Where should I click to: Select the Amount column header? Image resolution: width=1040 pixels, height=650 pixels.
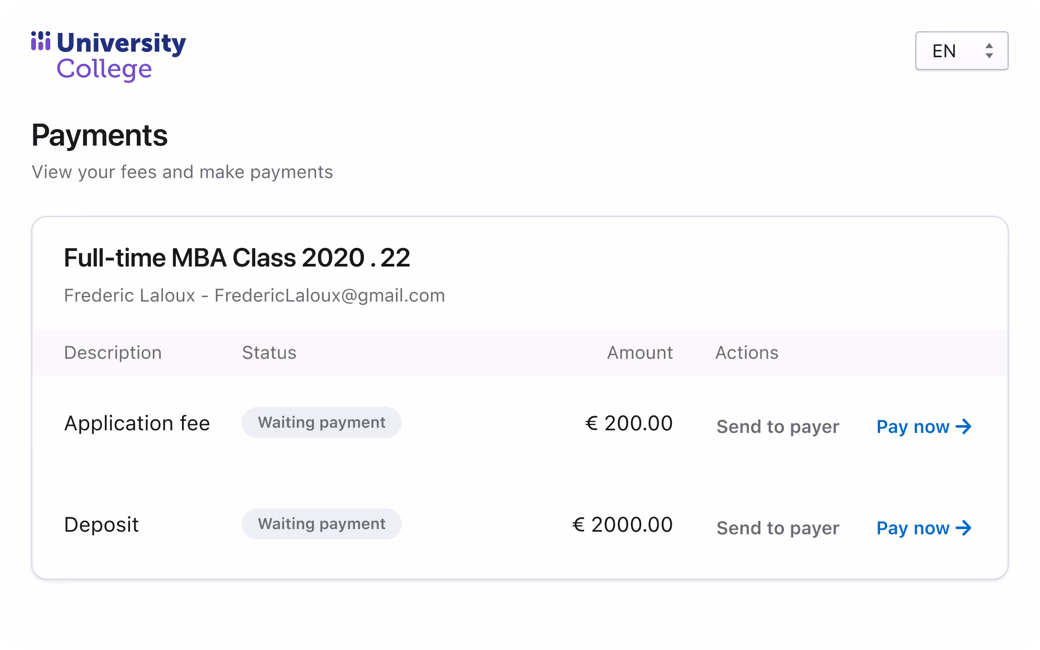coord(640,353)
